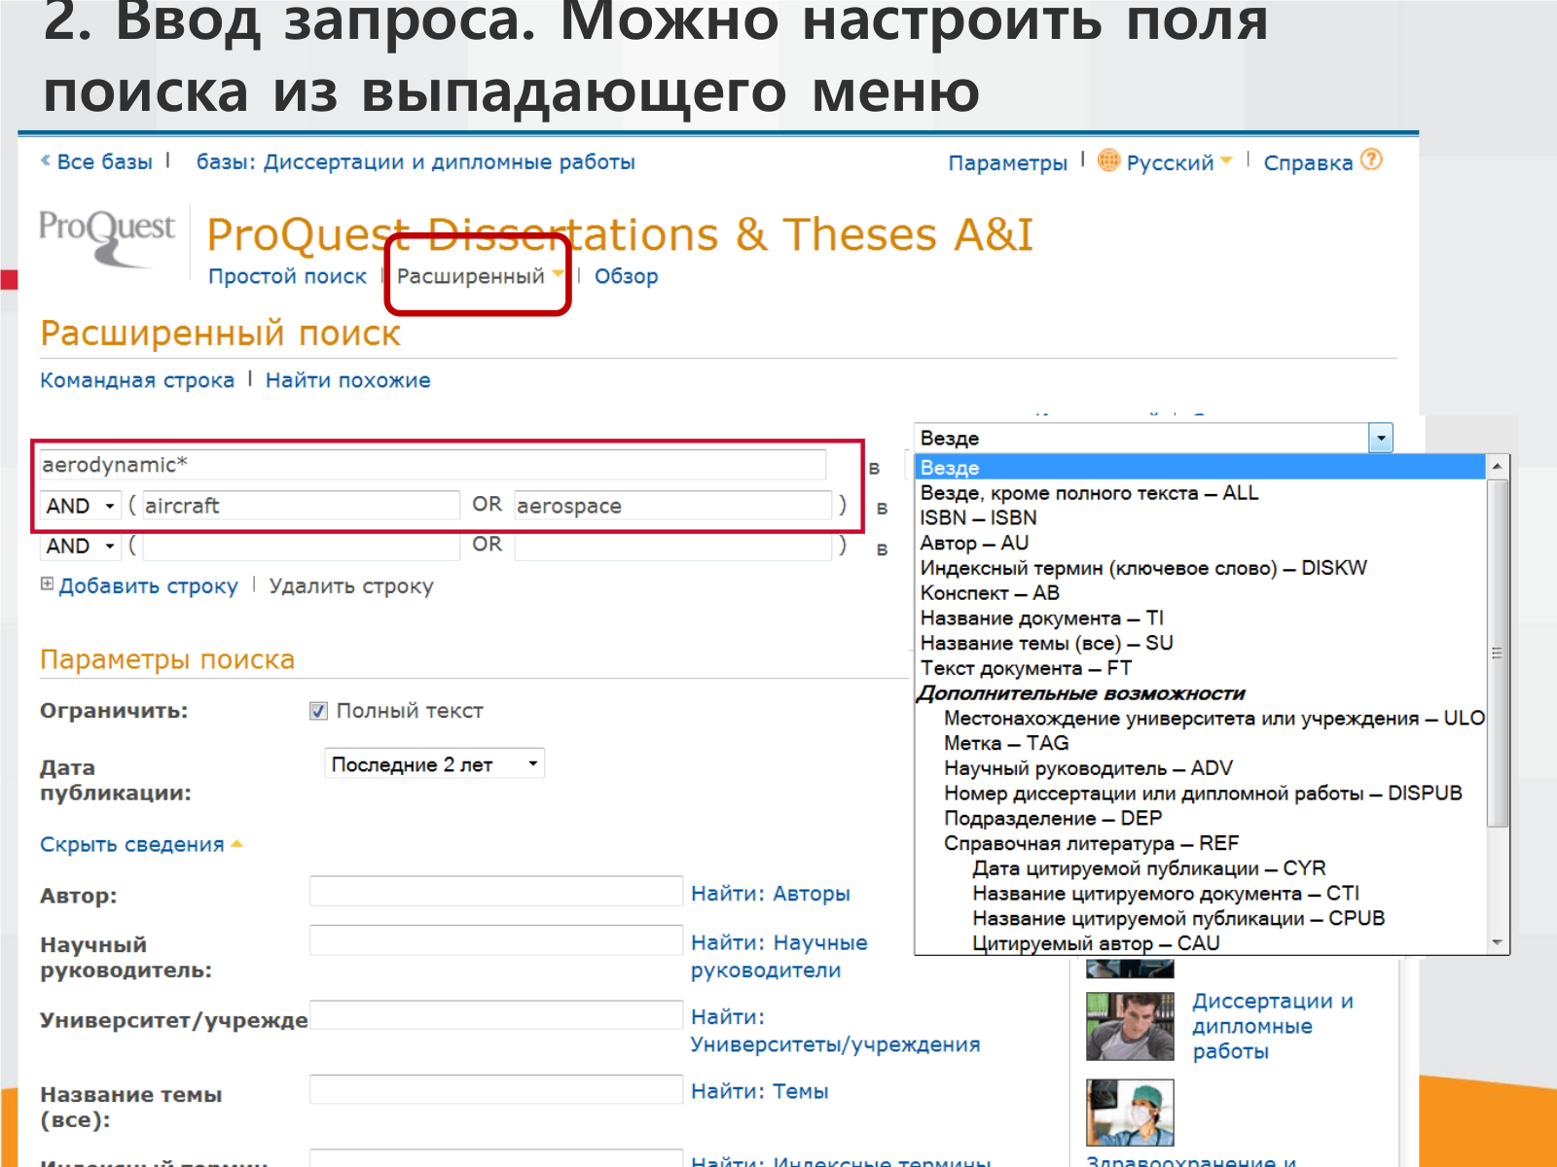
Task: Open Командная строка link
Action: [137, 380]
